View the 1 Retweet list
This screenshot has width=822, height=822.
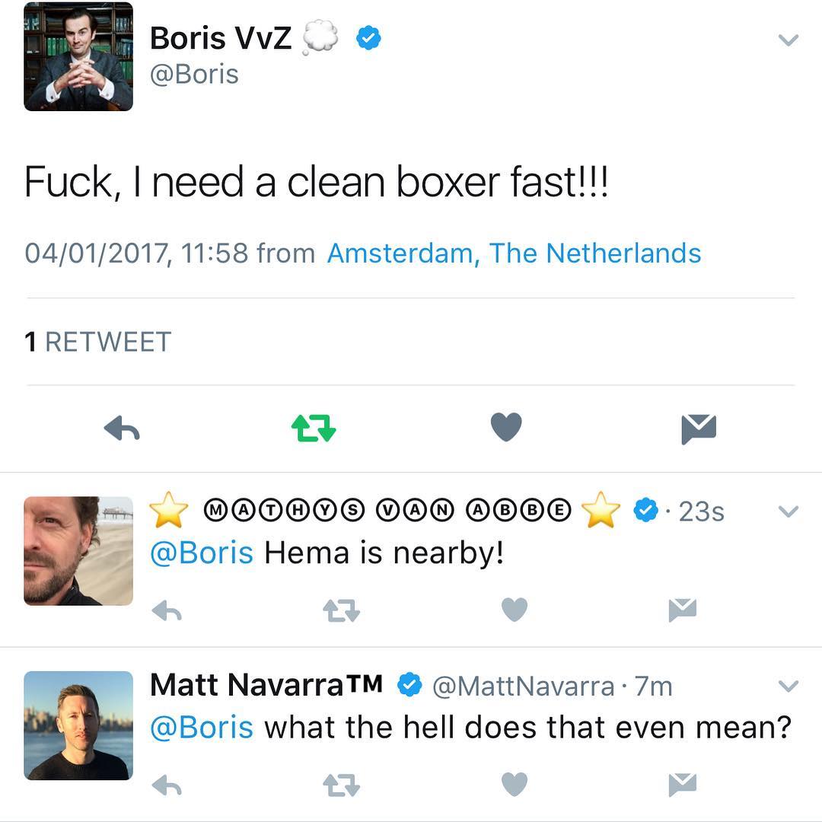pos(98,342)
